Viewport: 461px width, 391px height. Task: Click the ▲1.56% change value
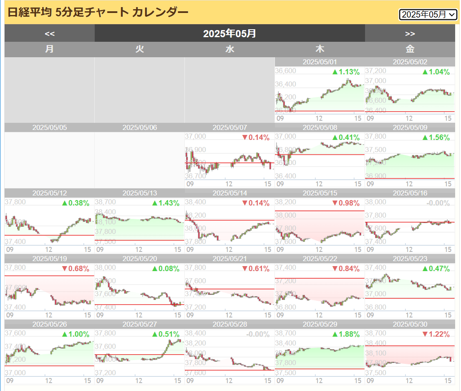click(x=436, y=137)
